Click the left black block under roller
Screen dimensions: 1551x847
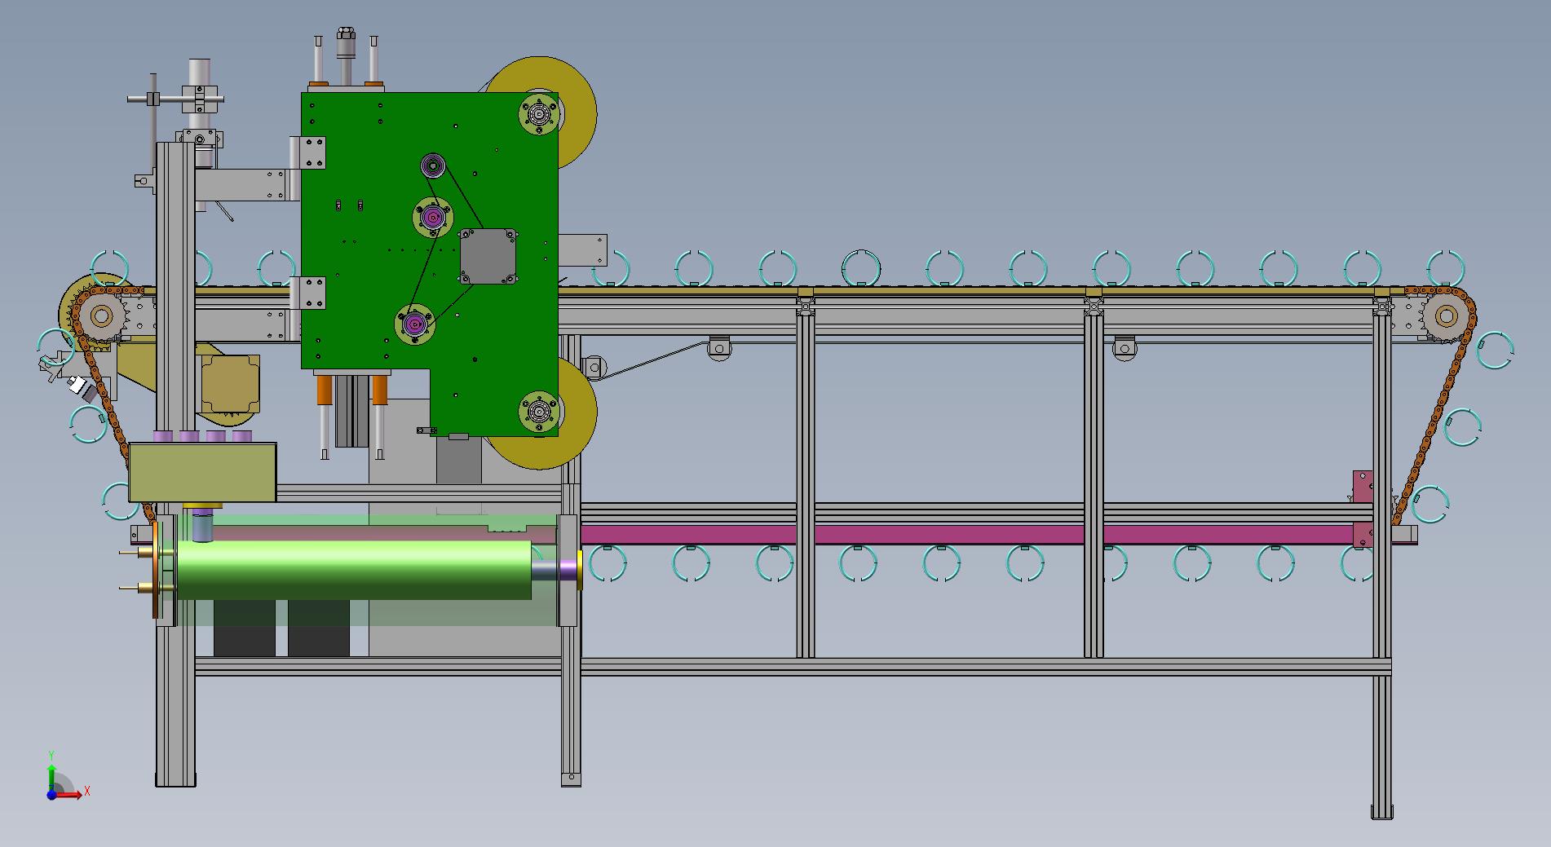click(245, 629)
